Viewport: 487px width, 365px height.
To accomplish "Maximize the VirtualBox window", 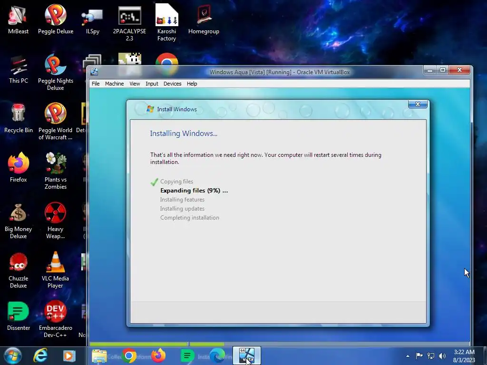I will coord(443,70).
